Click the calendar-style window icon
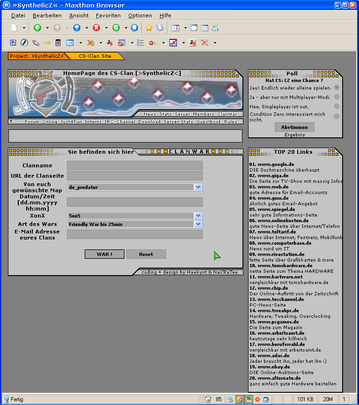Screen dimensions: 359x405 [x=70, y=43]
